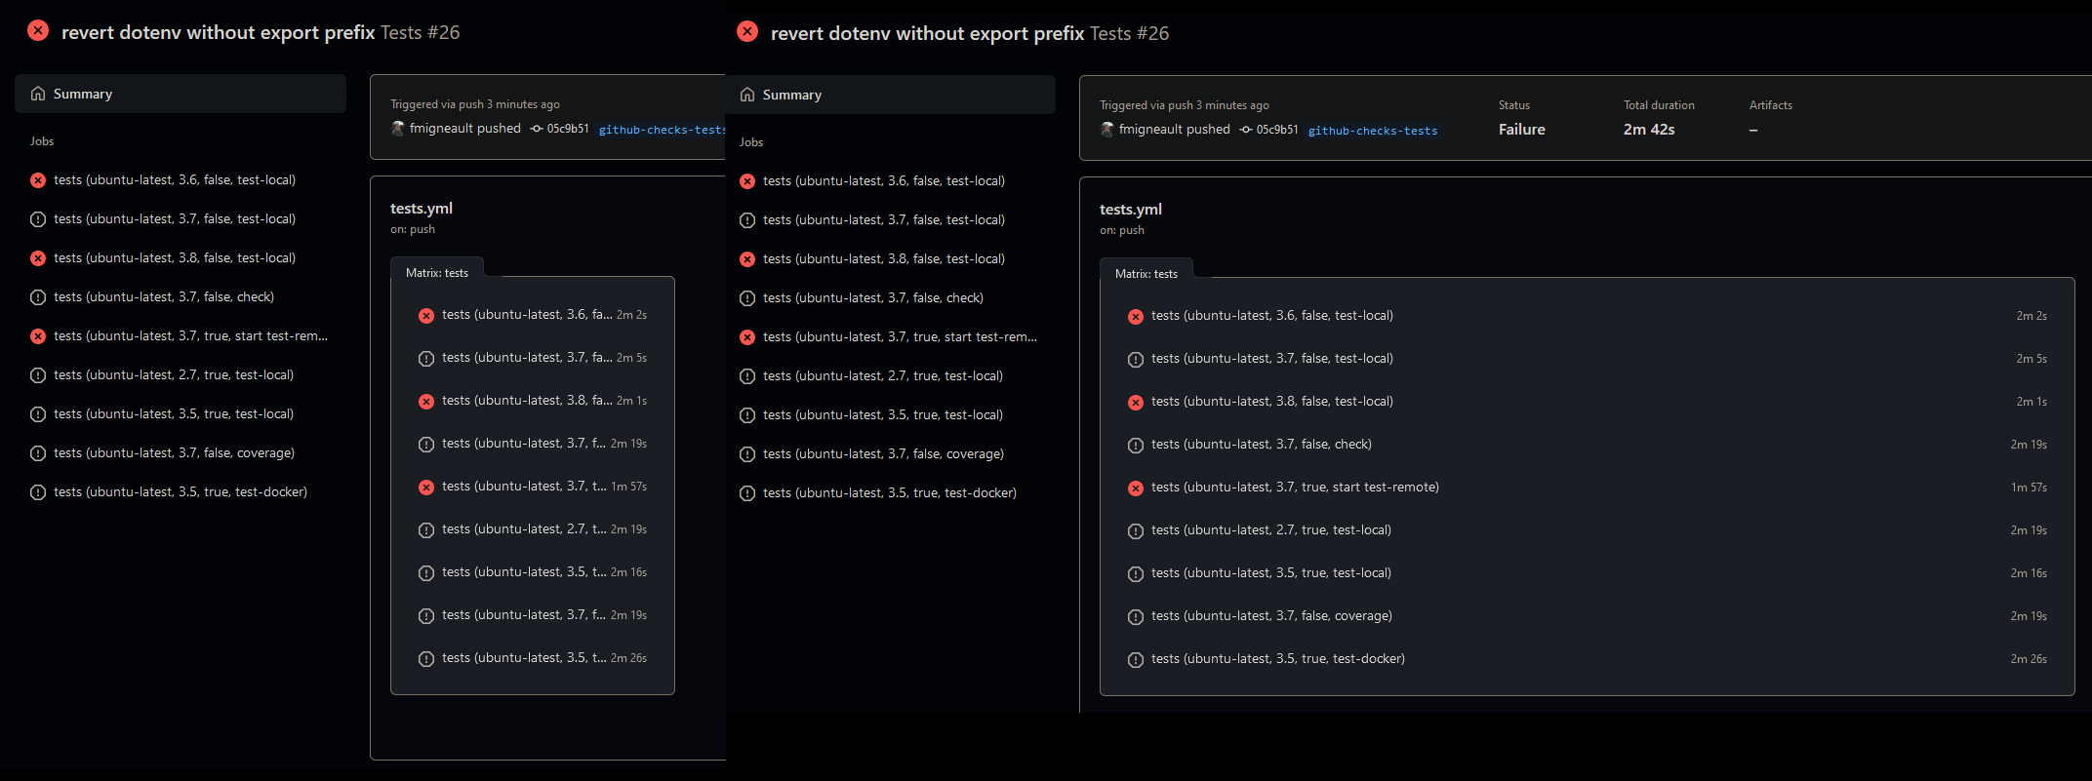Click the red failure icon beside the right title
Viewport: 2092px width, 781px height.
pos(747,31)
